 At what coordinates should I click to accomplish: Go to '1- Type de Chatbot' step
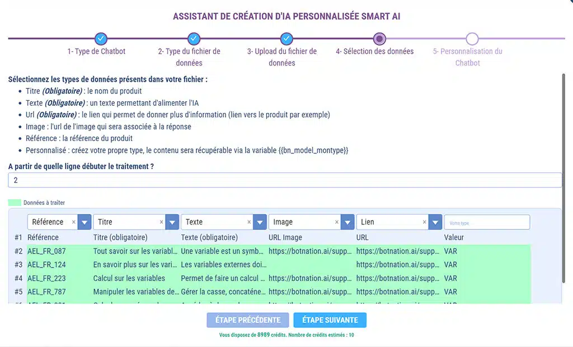coord(97,51)
